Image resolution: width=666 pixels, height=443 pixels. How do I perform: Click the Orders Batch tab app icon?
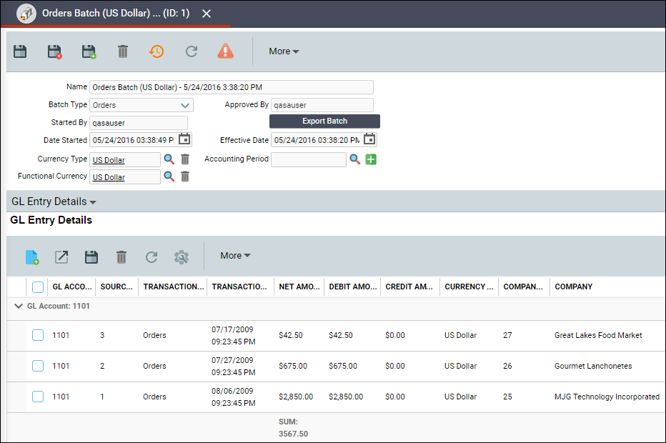(26, 14)
